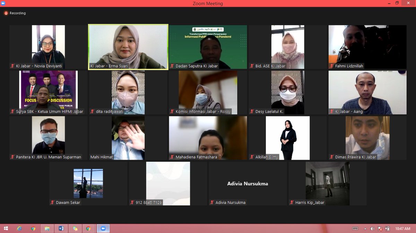This screenshot has width=416, height=233.
Task: Click muted mic icon for Dadan Saputra
Action: tap(172, 66)
